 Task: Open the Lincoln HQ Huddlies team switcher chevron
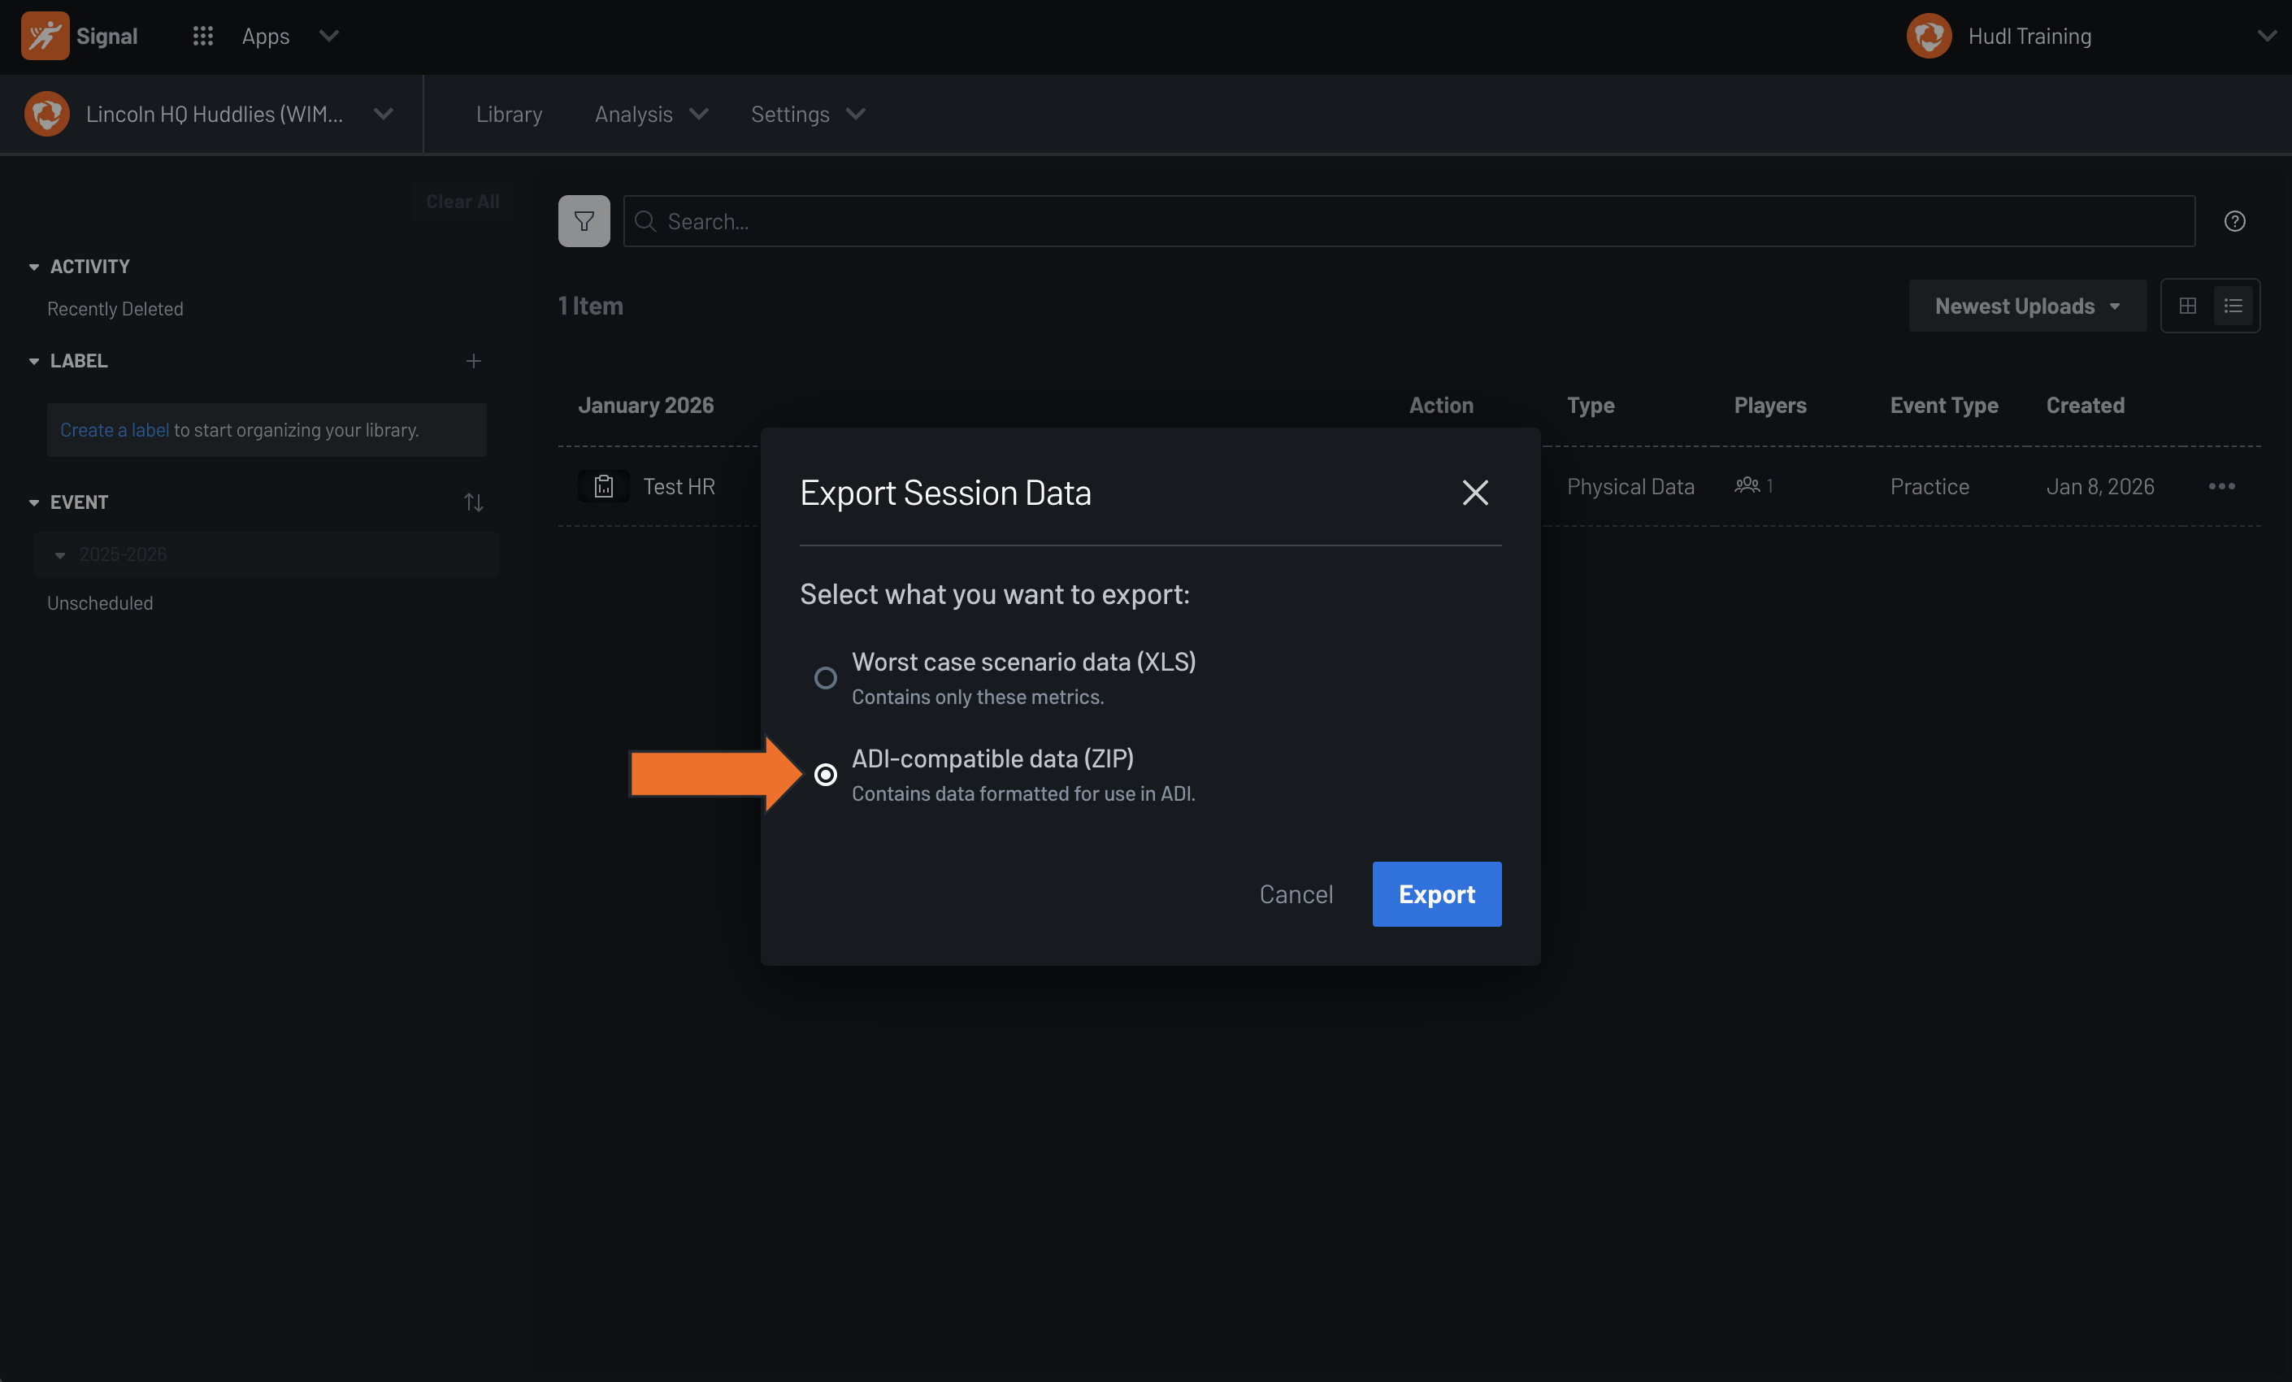pyautogui.click(x=384, y=114)
